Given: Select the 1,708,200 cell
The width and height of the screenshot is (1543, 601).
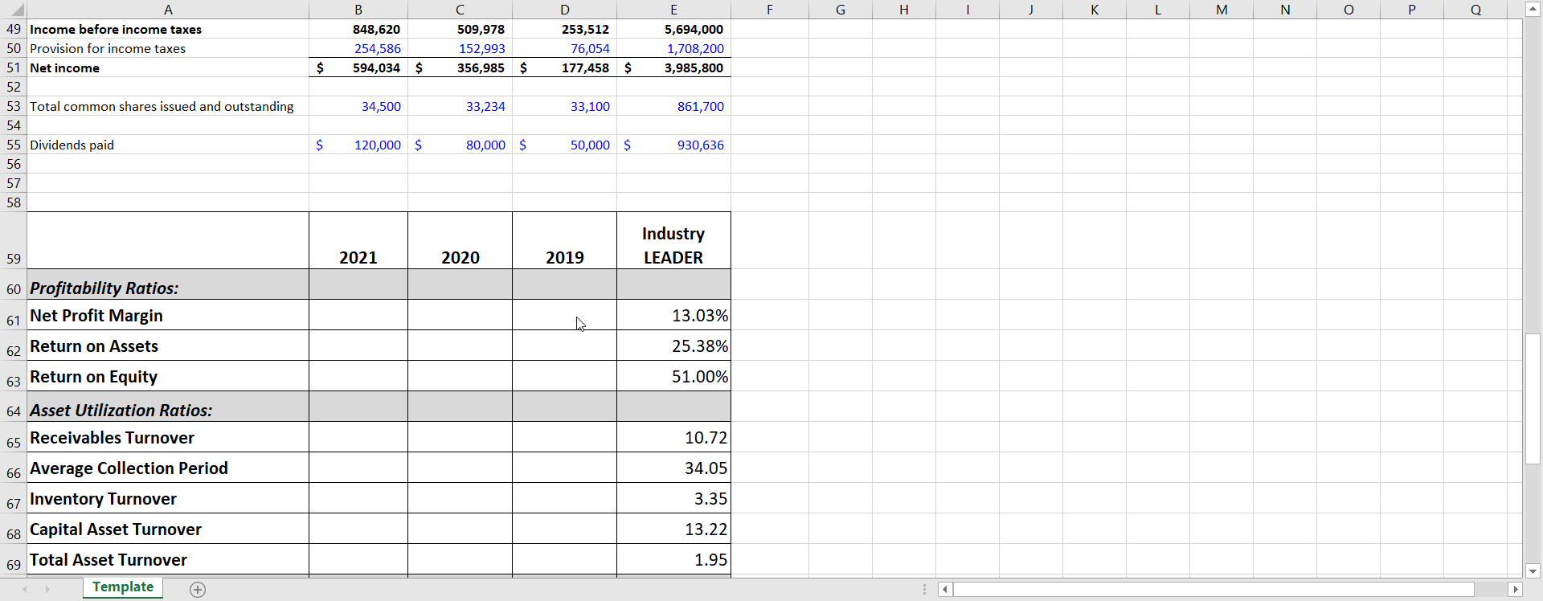Looking at the screenshot, I should click(673, 48).
